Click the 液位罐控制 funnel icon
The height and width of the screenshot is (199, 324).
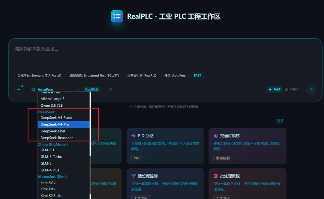[133, 176]
